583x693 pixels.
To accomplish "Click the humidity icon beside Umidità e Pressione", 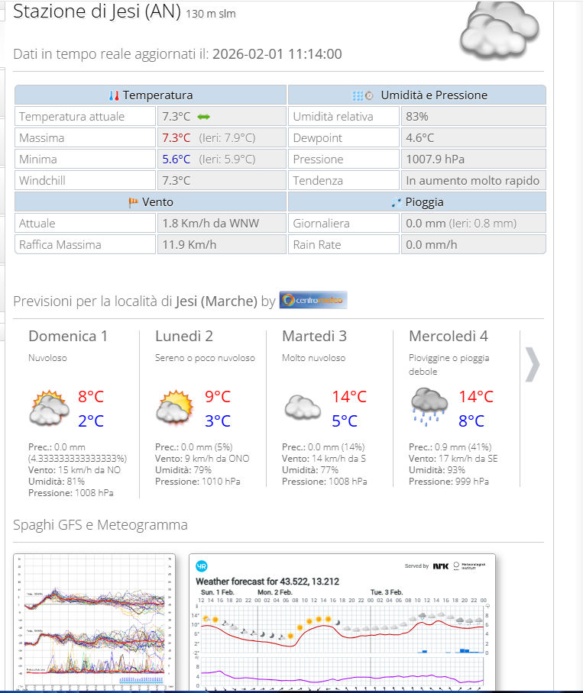I will (x=362, y=95).
